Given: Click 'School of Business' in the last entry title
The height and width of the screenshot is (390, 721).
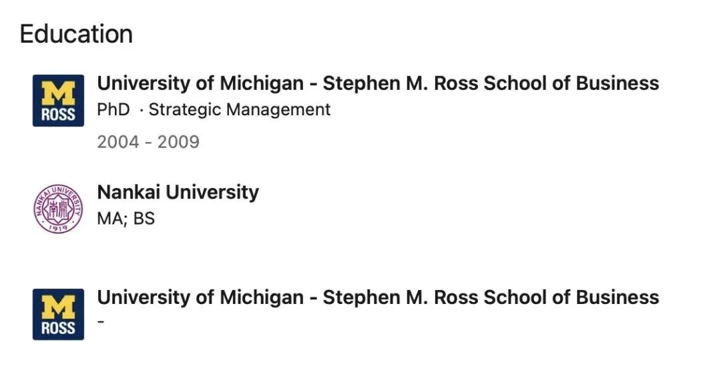Looking at the screenshot, I should (571, 297).
